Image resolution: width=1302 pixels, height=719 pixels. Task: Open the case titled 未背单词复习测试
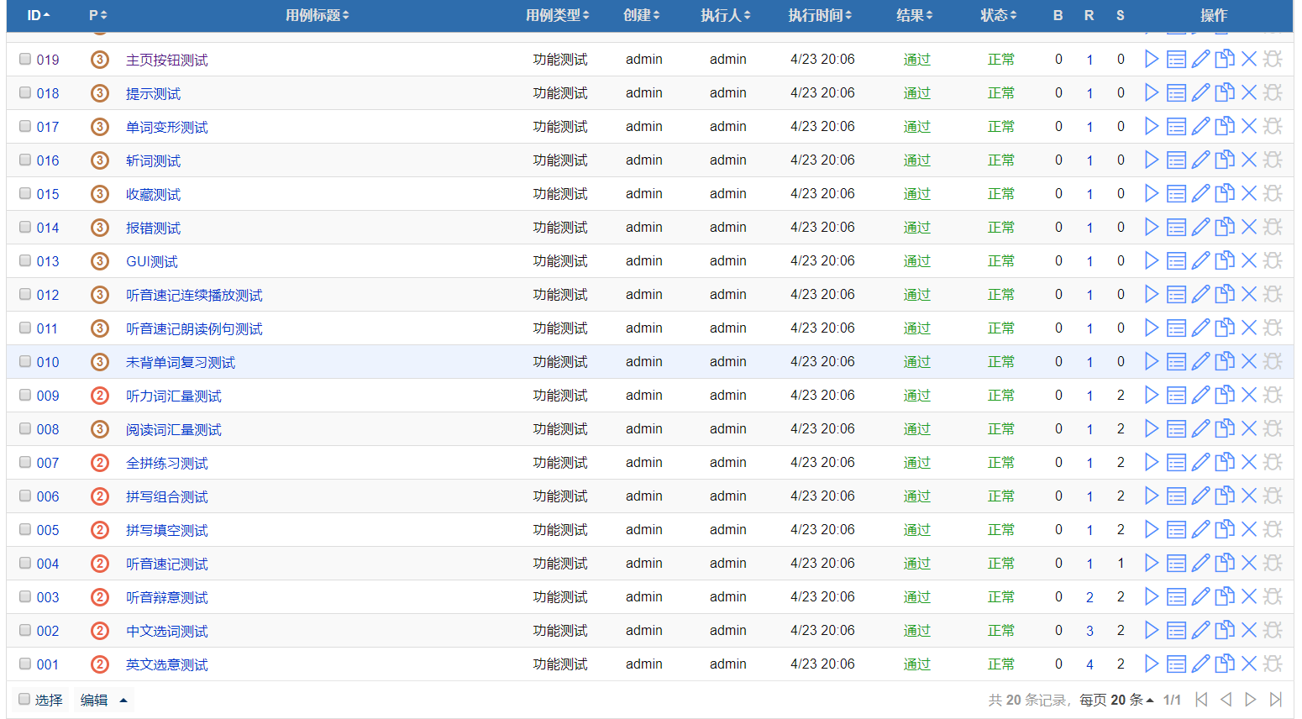181,362
